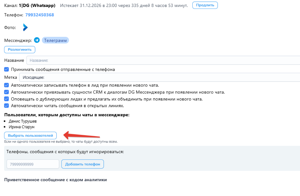Click the ignored phone number input
Screen dimensions: 300x196
33,164
